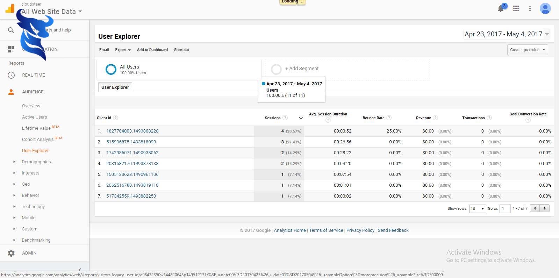559x278 pixels.
Task: Click the Email button
Action: [104, 50]
